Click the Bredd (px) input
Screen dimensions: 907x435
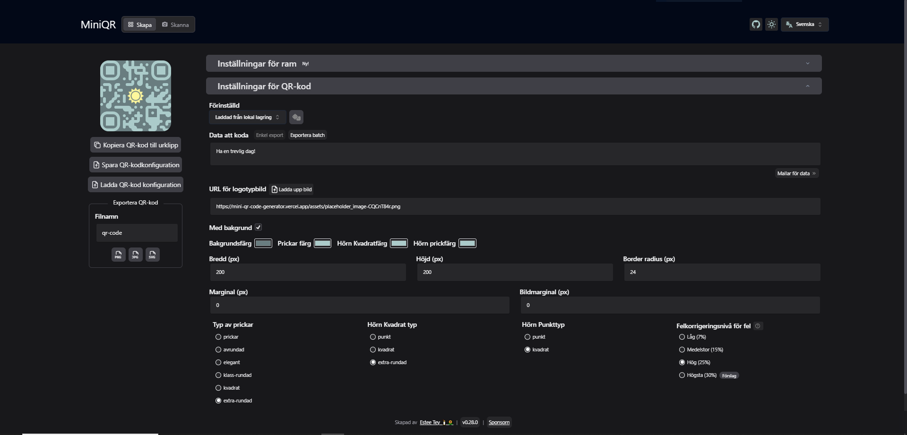308,272
